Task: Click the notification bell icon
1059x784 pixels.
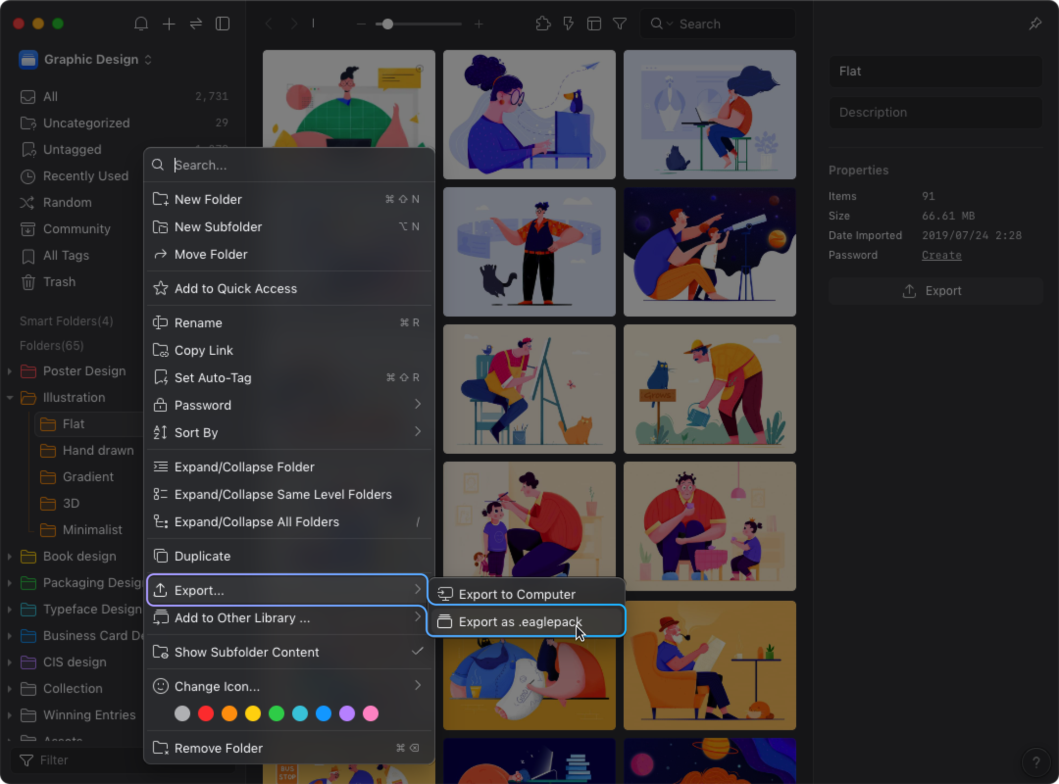Action: pyautogui.click(x=142, y=24)
